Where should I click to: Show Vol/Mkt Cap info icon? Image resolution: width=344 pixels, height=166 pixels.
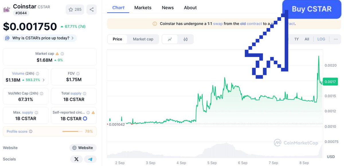tap(42, 93)
